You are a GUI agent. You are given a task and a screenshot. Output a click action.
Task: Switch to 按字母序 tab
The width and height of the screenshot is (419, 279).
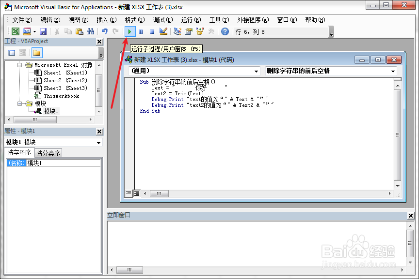(x=19, y=152)
